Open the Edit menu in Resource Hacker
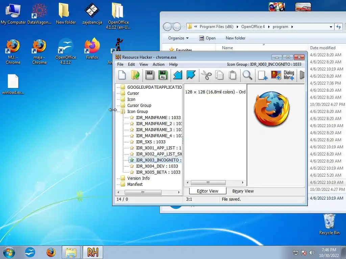 point(131,64)
